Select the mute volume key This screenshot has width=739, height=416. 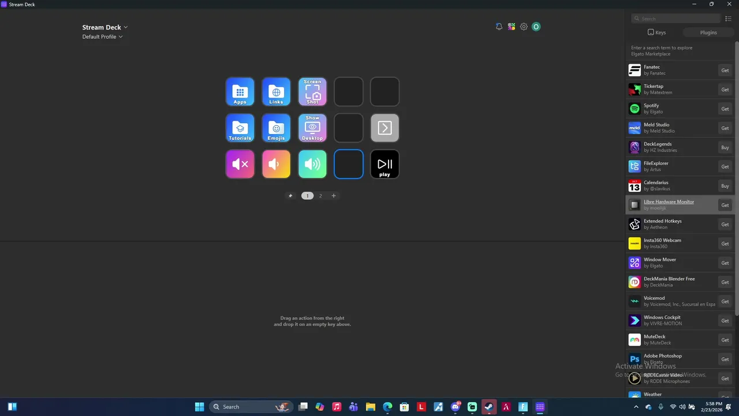click(240, 164)
